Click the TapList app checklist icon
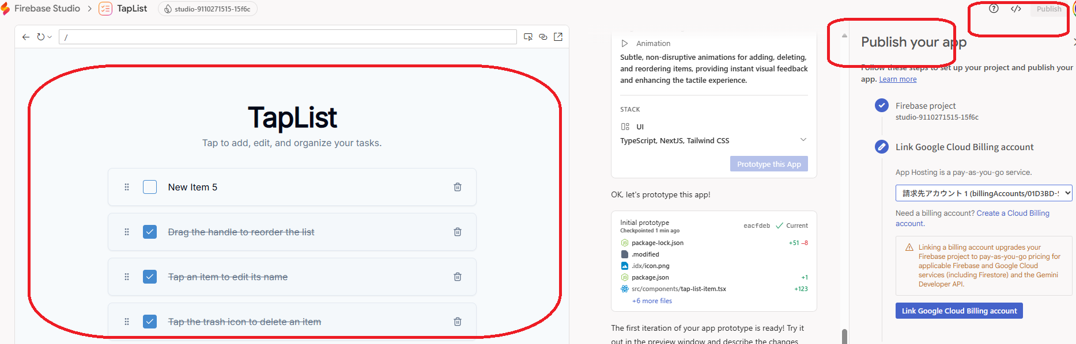 [x=105, y=9]
